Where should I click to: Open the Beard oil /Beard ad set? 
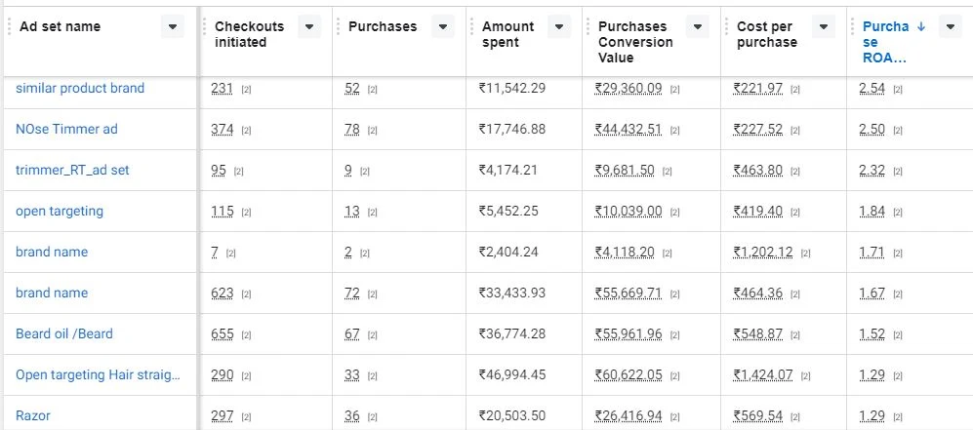(63, 333)
